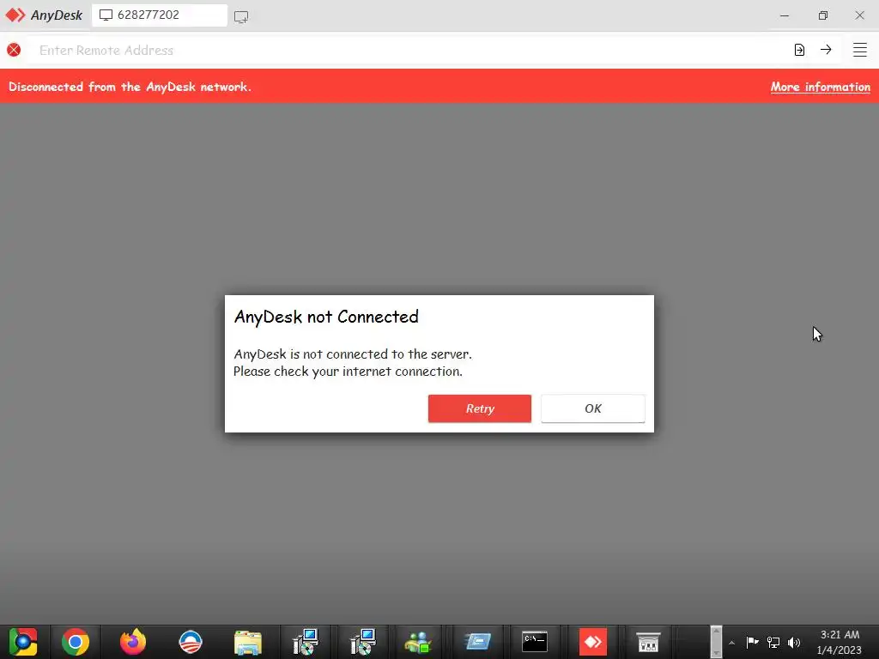Click the Enter Remote Address field

click(x=409, y=51)
